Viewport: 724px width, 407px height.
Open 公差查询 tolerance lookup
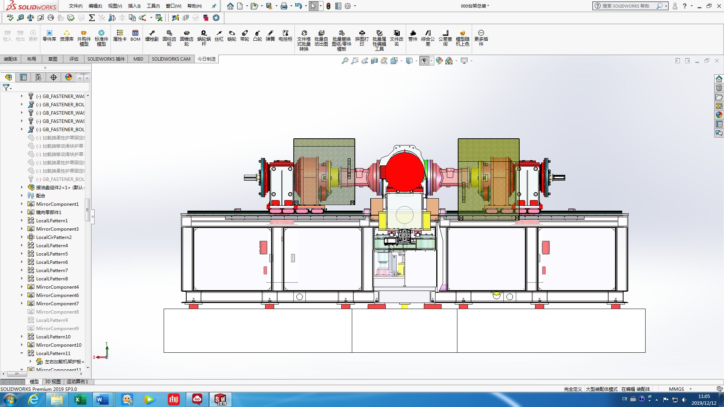445,38
